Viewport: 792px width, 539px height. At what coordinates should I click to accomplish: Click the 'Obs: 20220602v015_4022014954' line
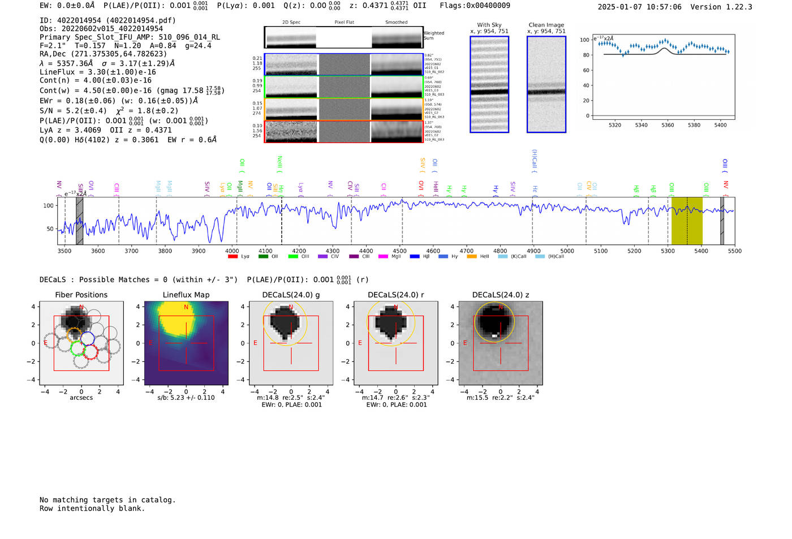(101, 29)
